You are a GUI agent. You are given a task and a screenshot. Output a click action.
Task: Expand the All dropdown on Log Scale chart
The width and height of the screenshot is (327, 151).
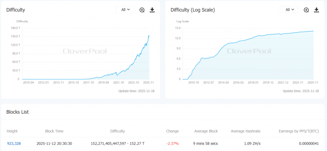click(289, 10)
